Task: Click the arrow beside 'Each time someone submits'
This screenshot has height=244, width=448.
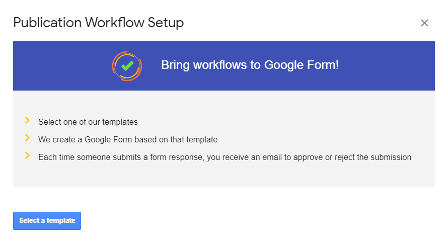Action: click(28, 155)
